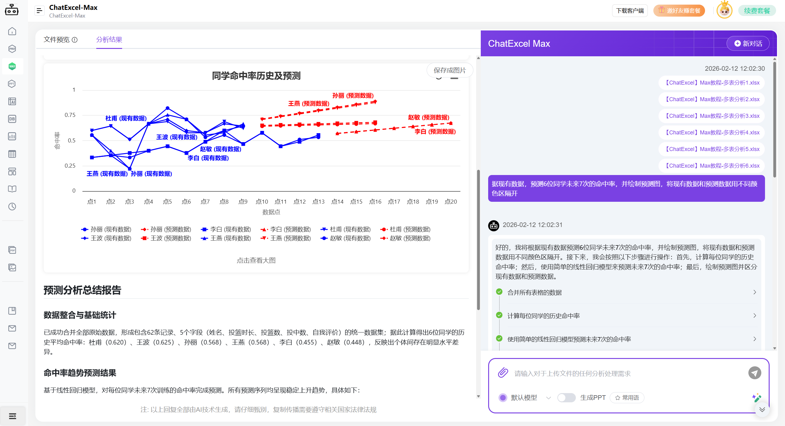
Task: Open the 默认模型 model dropdown
Action: tap(549, 397)
